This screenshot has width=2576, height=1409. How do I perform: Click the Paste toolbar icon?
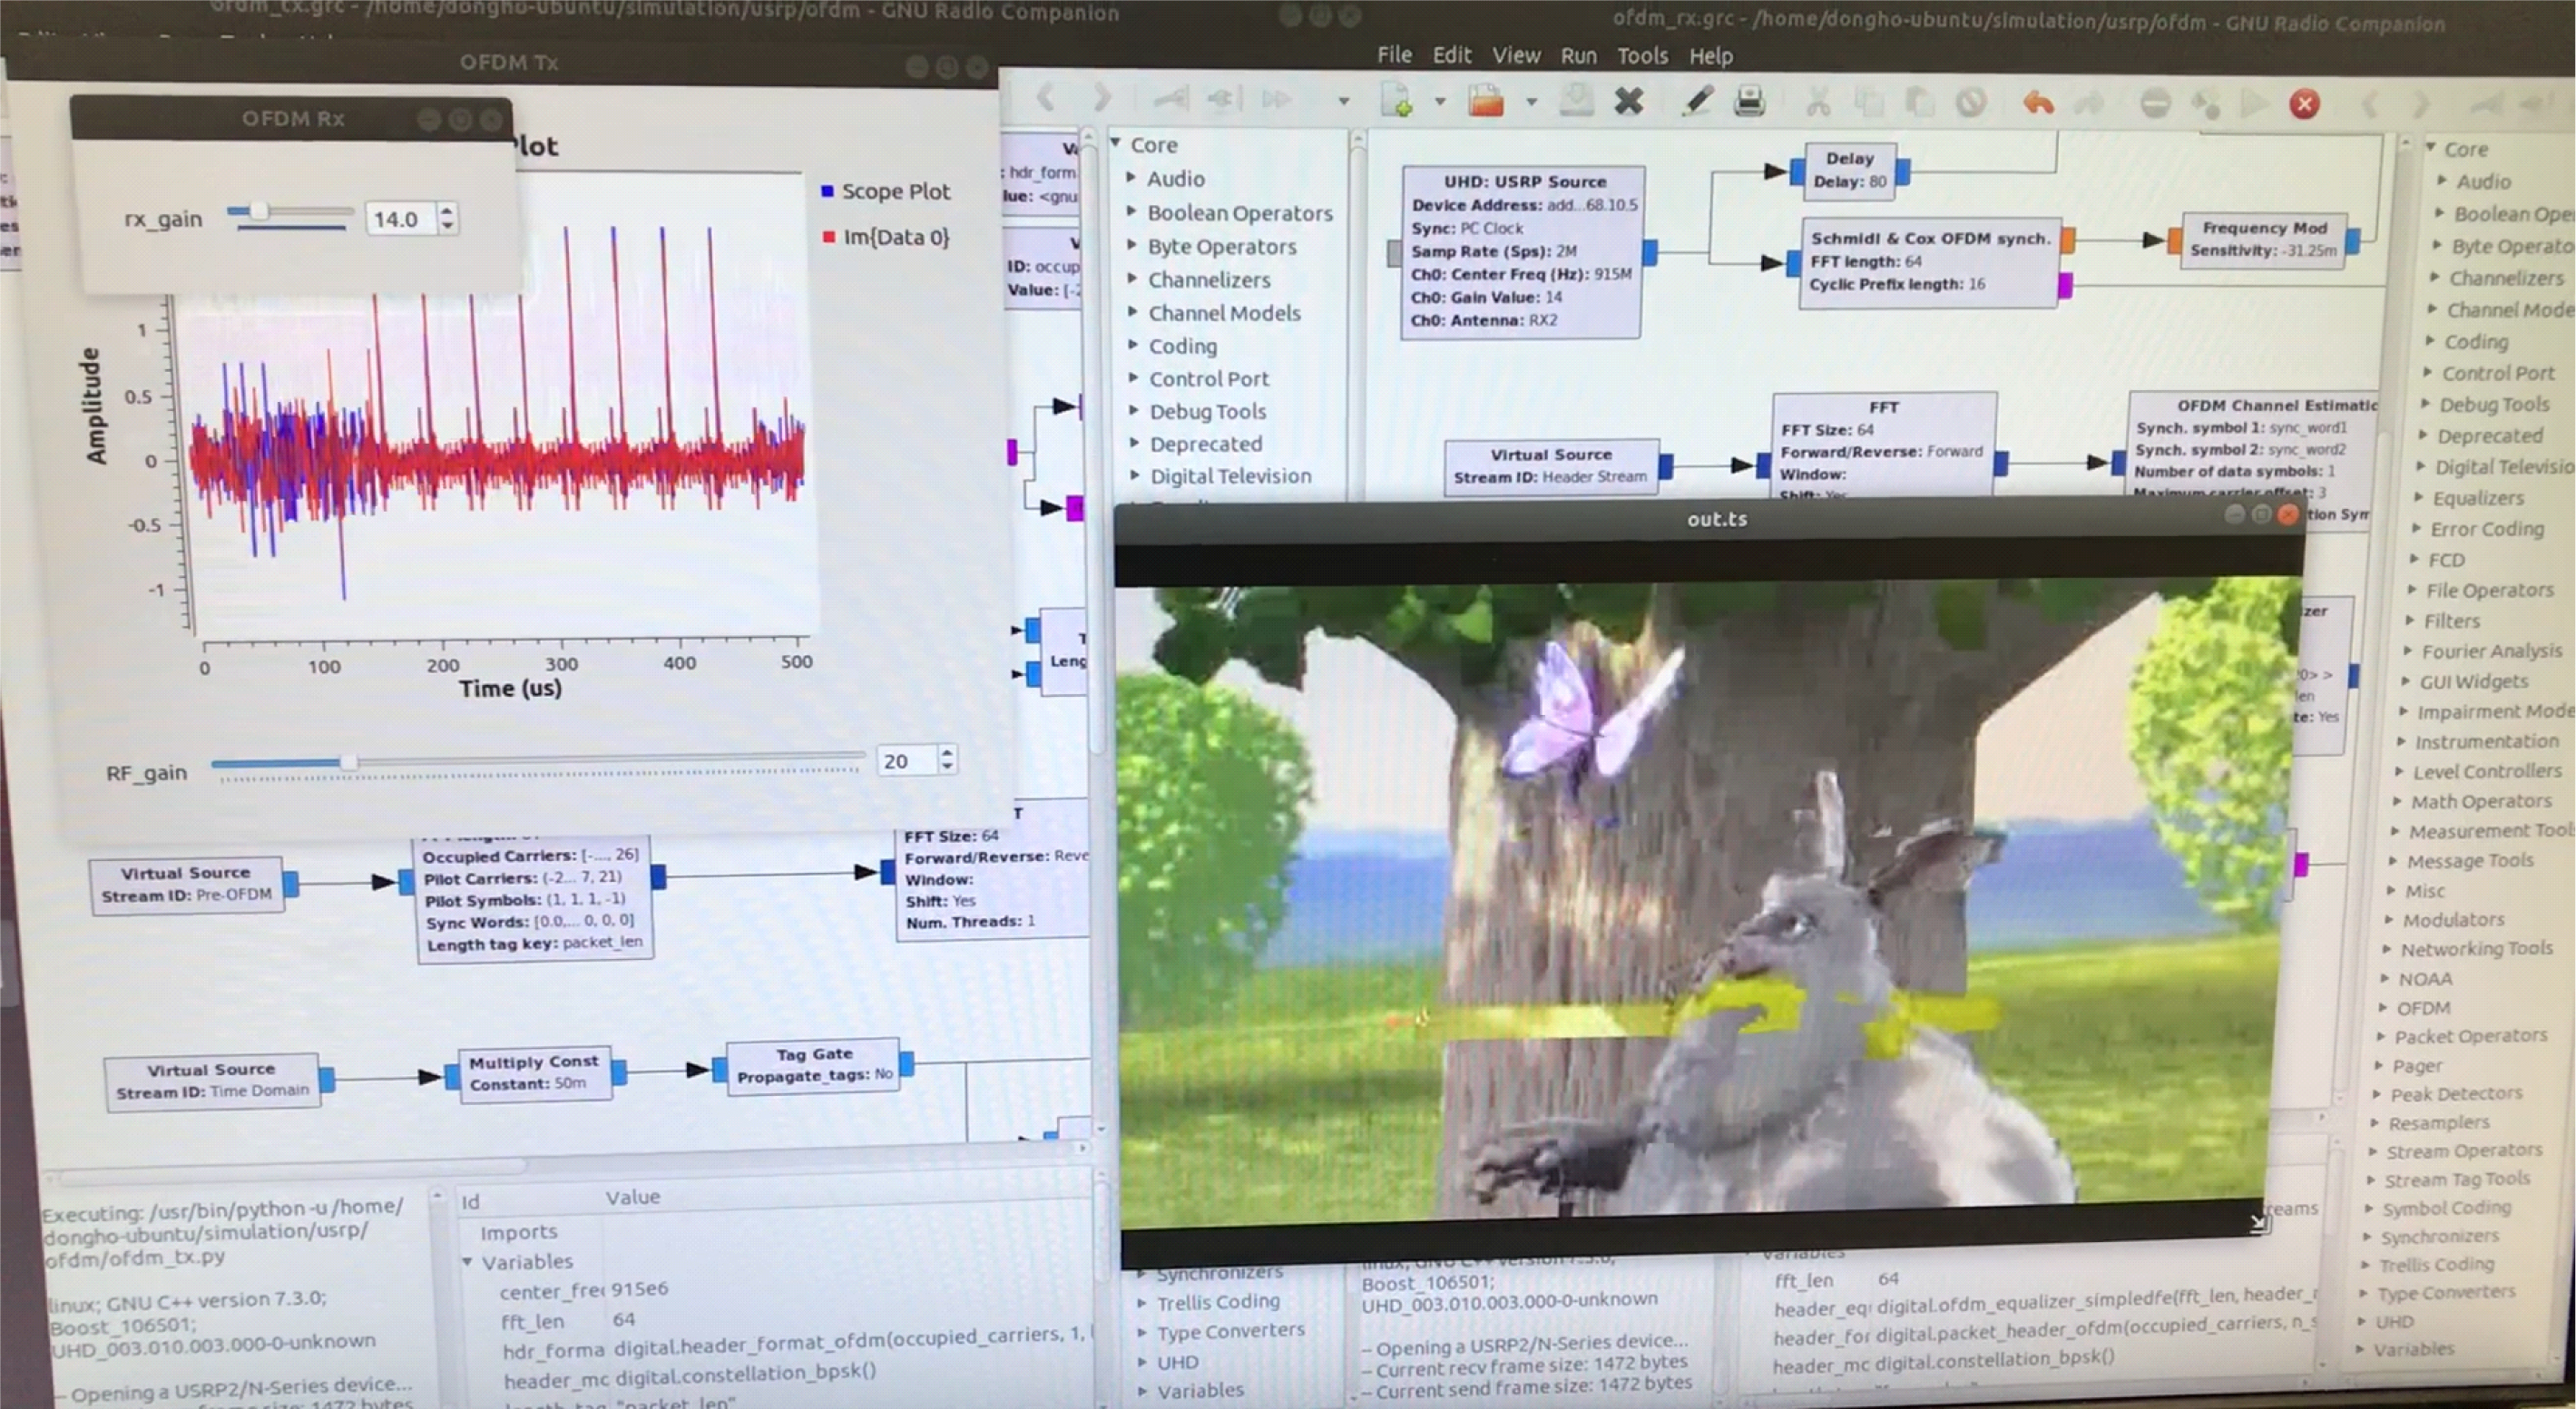[1918, 102]
